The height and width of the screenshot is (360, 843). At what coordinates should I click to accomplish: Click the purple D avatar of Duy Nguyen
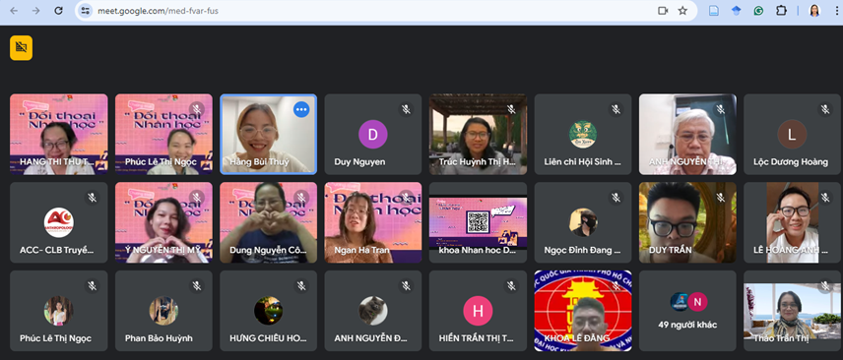pyautogui.click(x=373, y=134)
